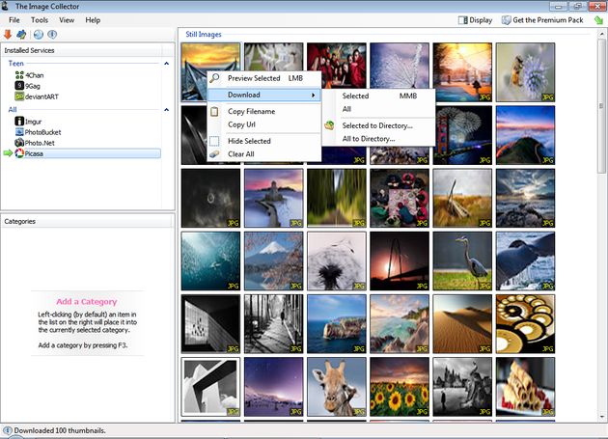608x439 pixels.
Task: Open the Tools menu
Action: pos(40,20)
